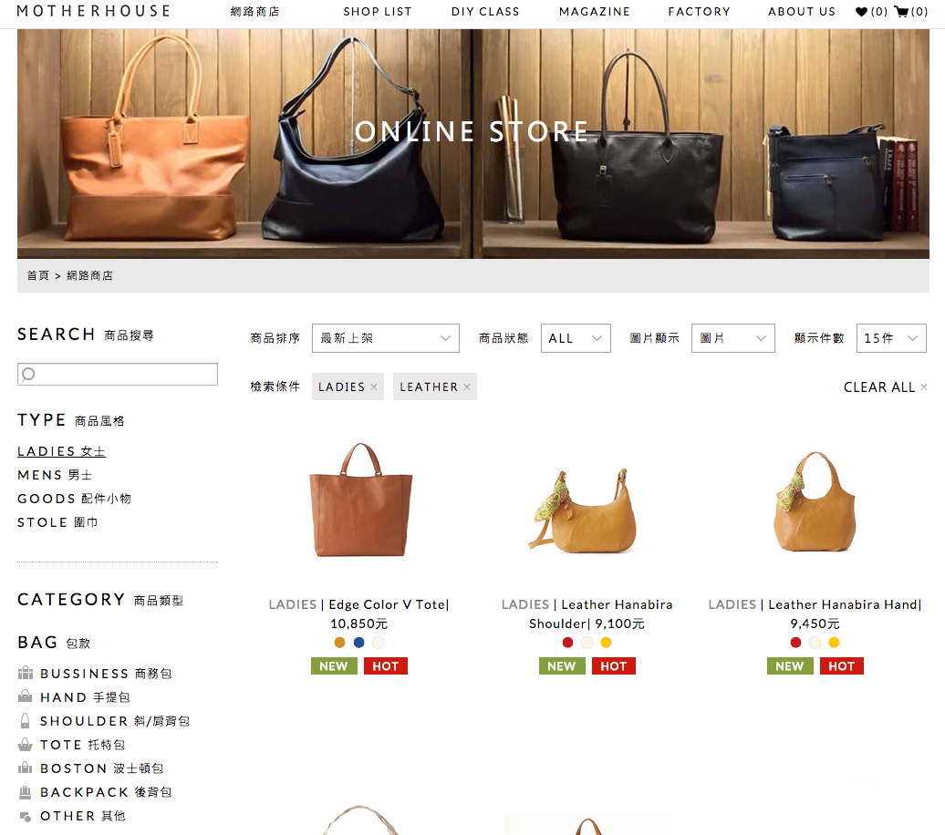Image resolution: width=945 pixels, height=835 pixels.
Task: Click the SHOULDER category bag icon
Action: click(26, 720)
